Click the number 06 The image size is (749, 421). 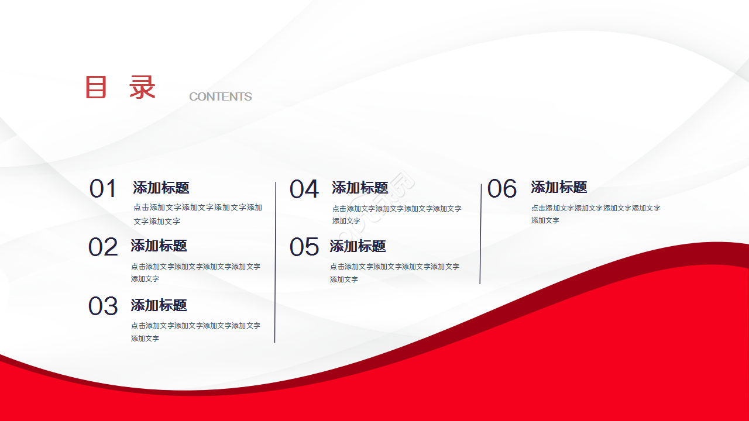[x=502, y=189]
